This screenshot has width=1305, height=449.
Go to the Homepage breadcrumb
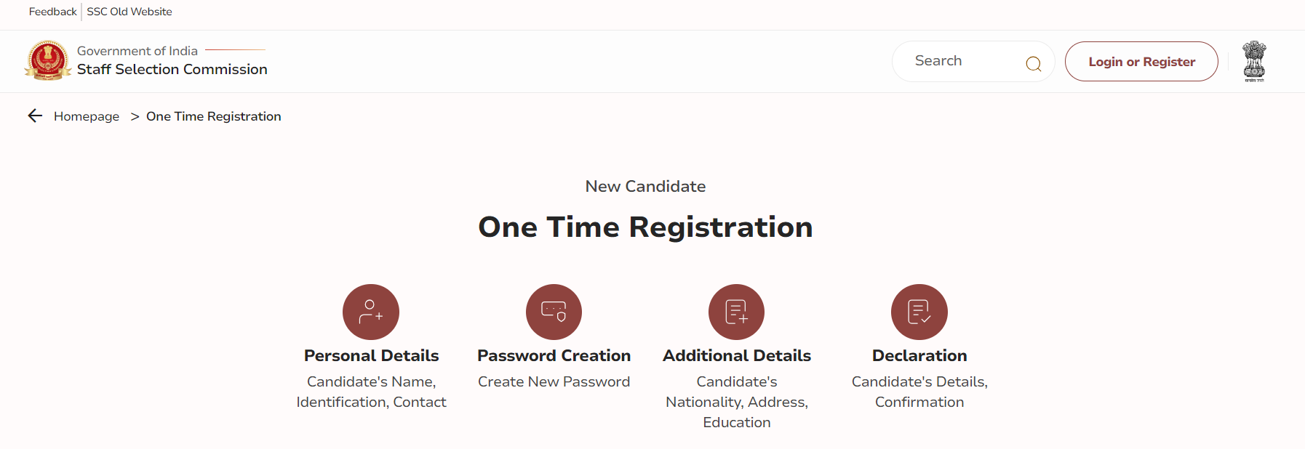(87, 116)
